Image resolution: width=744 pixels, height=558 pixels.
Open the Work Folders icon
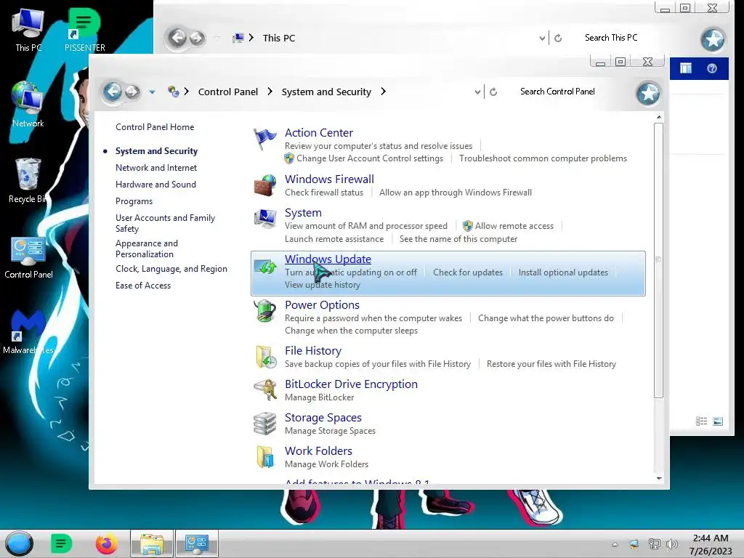tap(264, 457)
